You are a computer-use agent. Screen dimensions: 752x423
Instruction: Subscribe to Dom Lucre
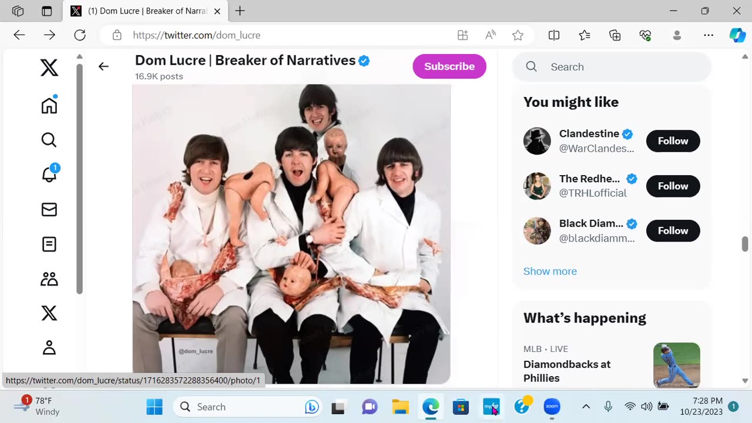[x=449, y=66]
